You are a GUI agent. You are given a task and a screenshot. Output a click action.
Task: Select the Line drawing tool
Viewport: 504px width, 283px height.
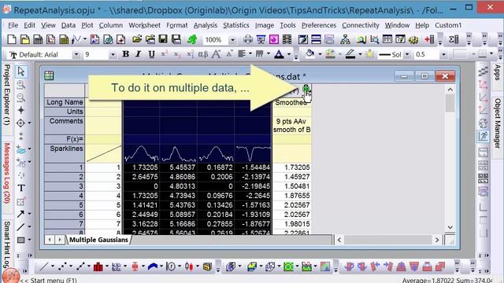click(21, 227)
